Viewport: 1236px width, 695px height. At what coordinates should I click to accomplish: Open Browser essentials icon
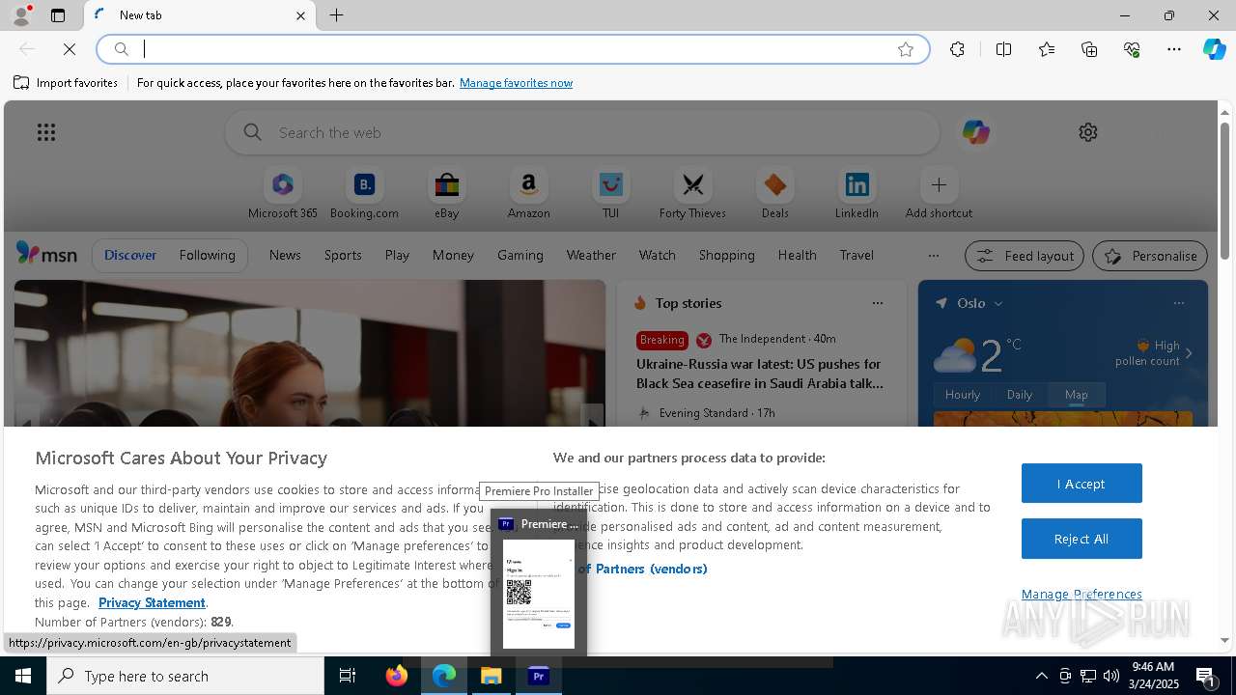click(x=1132, y=49)
